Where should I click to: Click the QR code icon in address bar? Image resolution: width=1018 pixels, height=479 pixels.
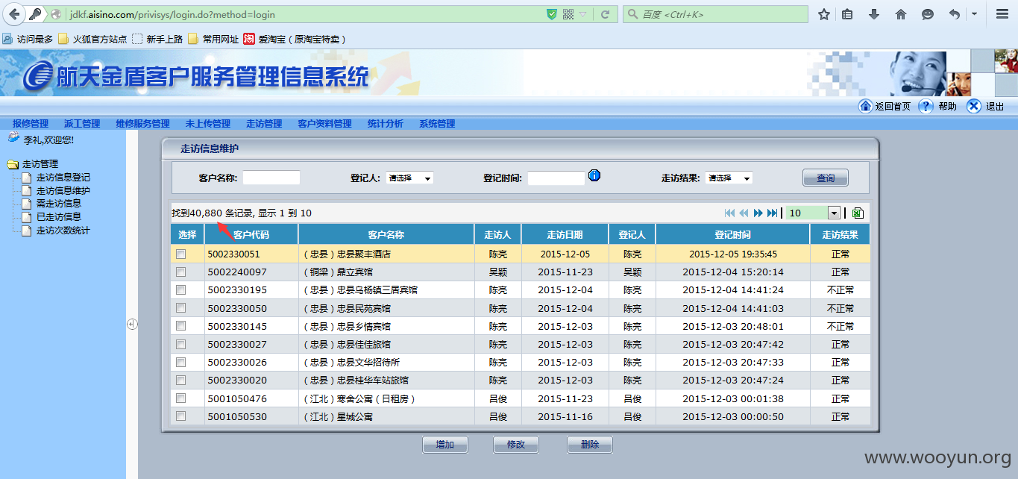[568, 14]
